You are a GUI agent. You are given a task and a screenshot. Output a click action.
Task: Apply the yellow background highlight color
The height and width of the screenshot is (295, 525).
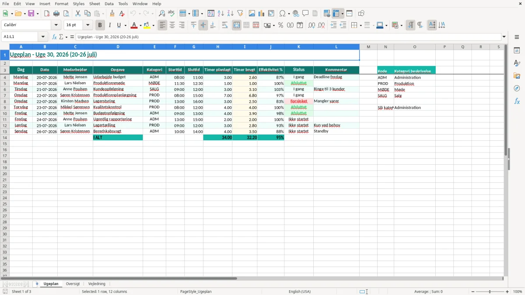(147, 25)
